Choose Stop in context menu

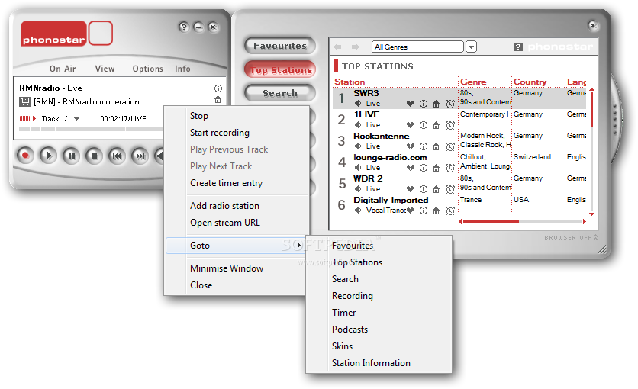pyautogui.click(x=199, y=116)
